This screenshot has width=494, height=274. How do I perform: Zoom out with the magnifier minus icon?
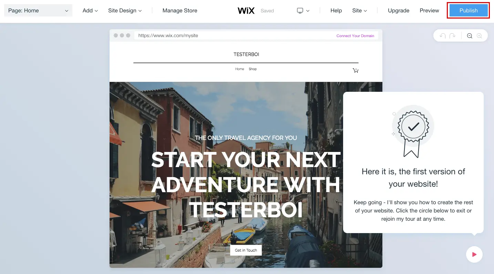pos(470,36)
